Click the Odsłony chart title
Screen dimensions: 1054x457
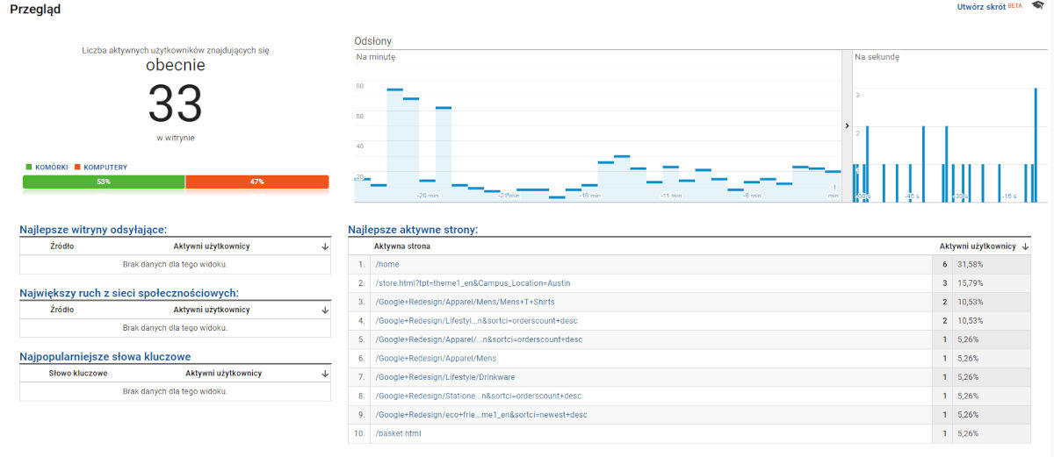[372, 41]
